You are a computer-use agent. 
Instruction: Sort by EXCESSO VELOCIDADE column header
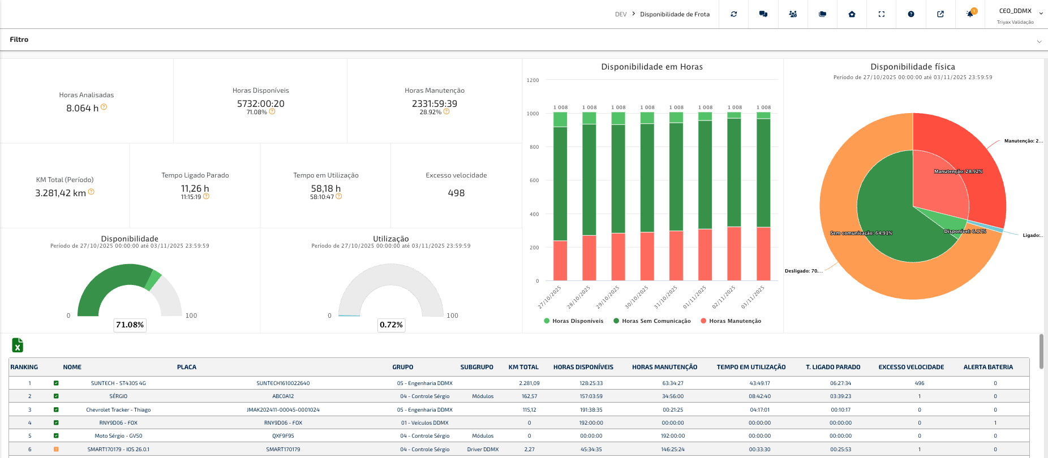911,367
